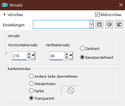Viewport: 125px width, 106px height.
Task: Click the camera icon in title bar
Action: click(5, 5)
